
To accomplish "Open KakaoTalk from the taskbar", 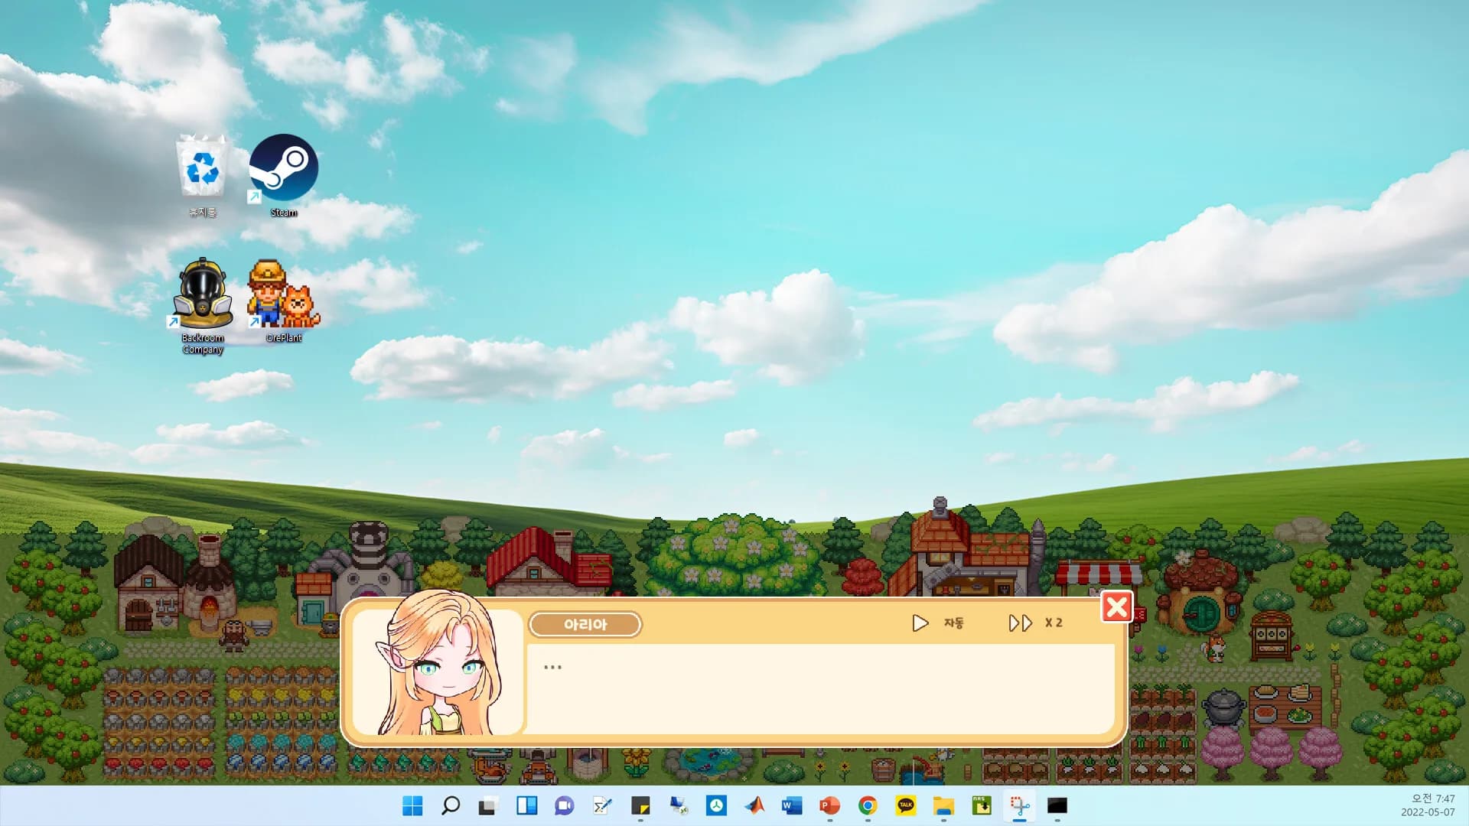I will [906, 805].
